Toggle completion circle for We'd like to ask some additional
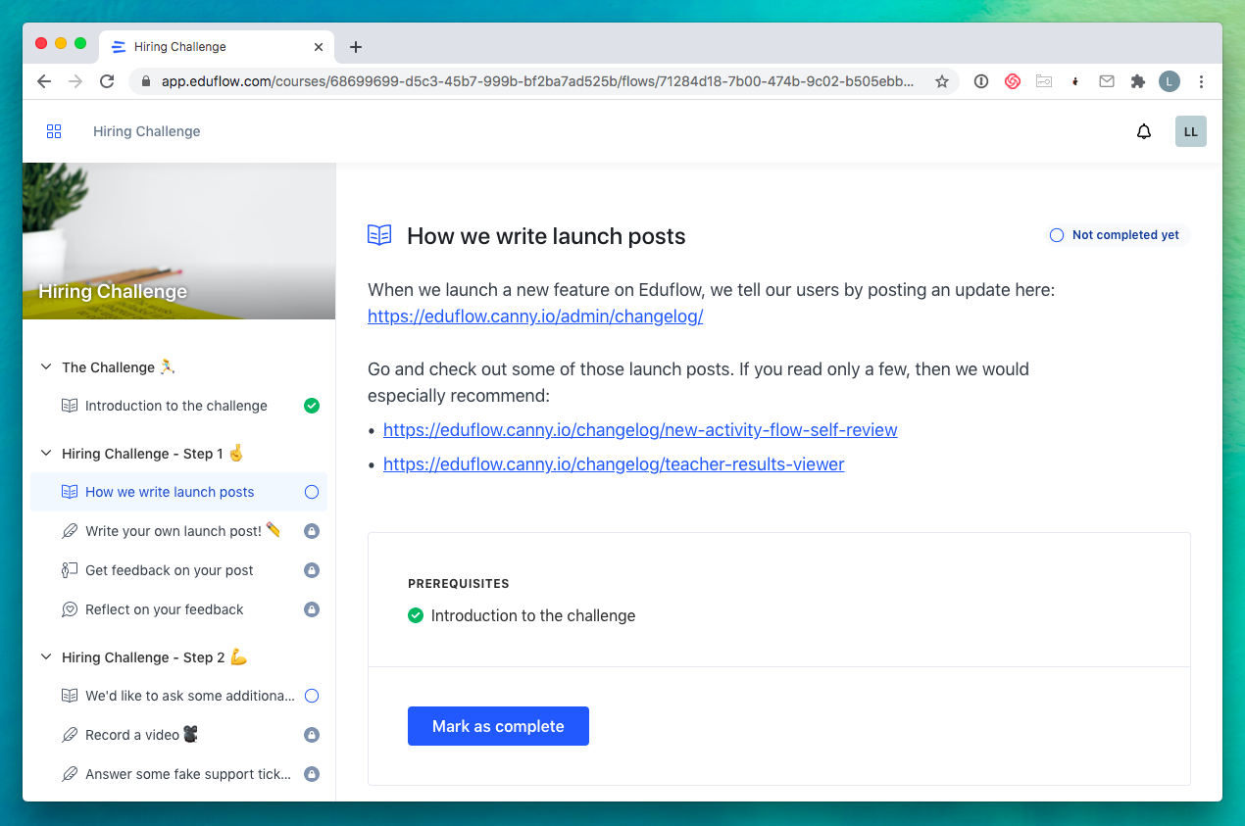 [x=312, y=696]
